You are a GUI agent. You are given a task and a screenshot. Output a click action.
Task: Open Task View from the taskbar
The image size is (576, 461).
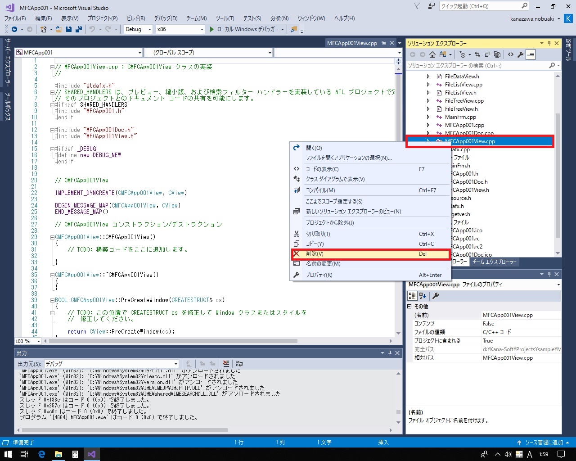tap(25, 454)
